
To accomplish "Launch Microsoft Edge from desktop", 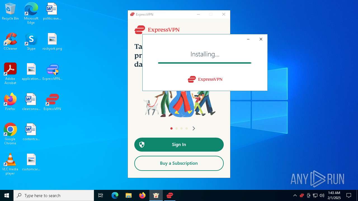I will point(31,13).
